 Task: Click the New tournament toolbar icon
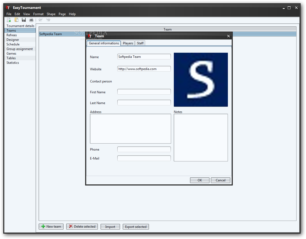9,20
